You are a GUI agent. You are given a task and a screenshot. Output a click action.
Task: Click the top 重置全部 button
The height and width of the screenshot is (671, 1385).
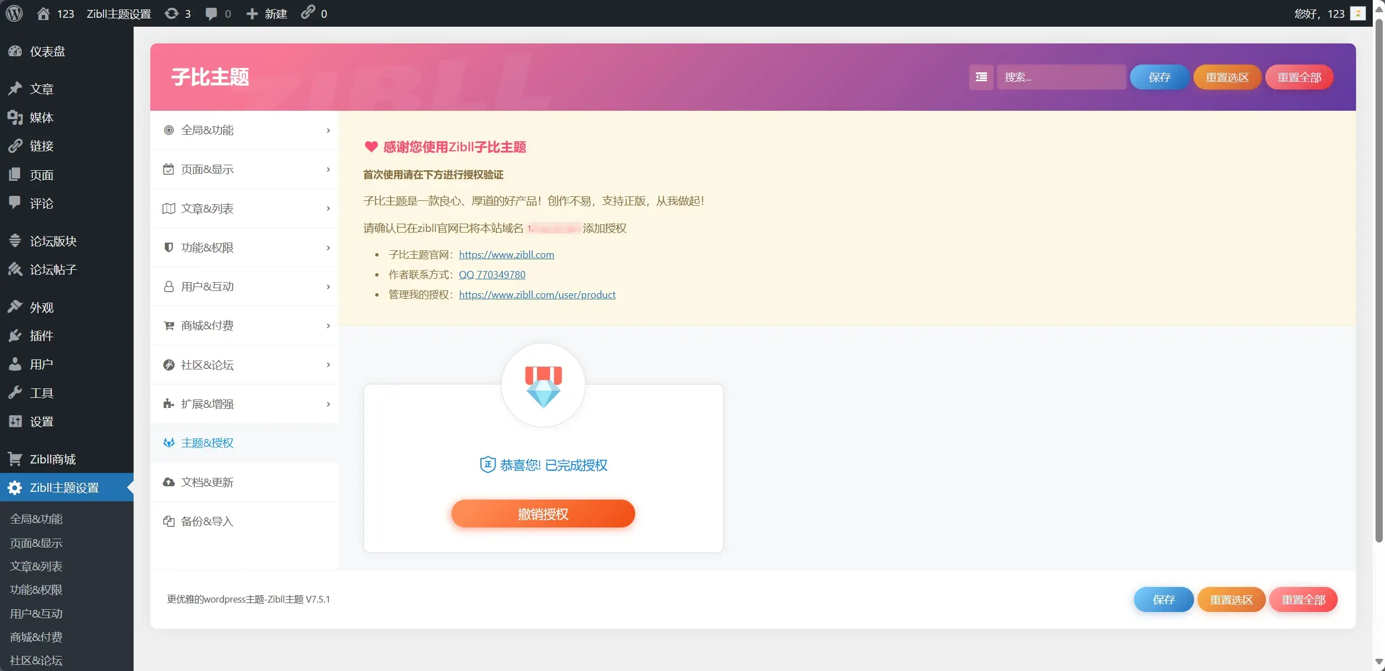1299,77
